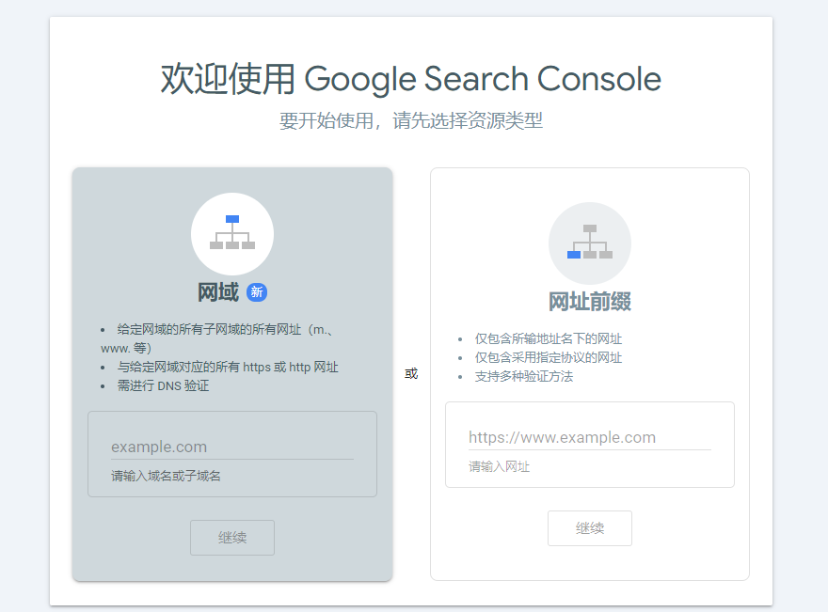This screenshot has width=828, height=612.
Task: Click the 支持多种验证方法 bullet item
Action: [524, 376]
